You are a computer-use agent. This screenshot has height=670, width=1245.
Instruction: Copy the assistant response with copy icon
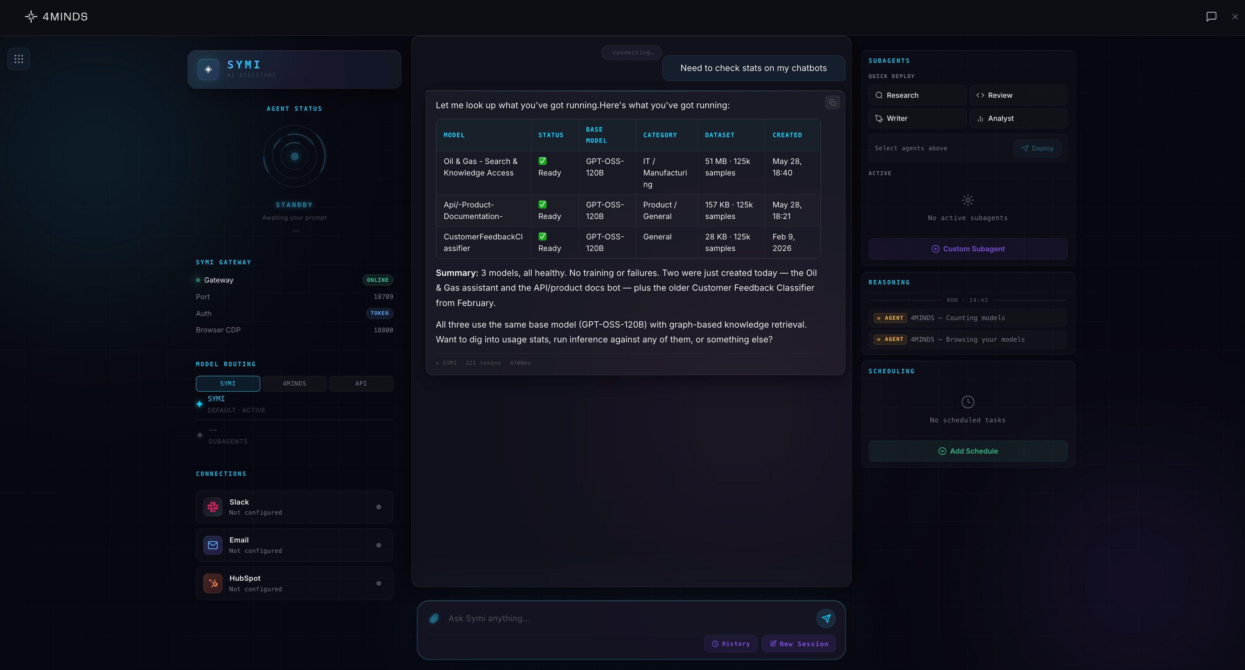coord(832,103)
